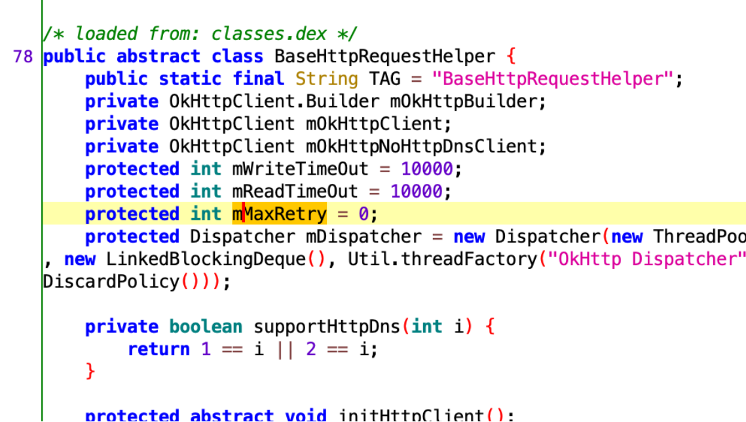Click the mReadTimeOut field name
The image size is (746, 422).
295,192
